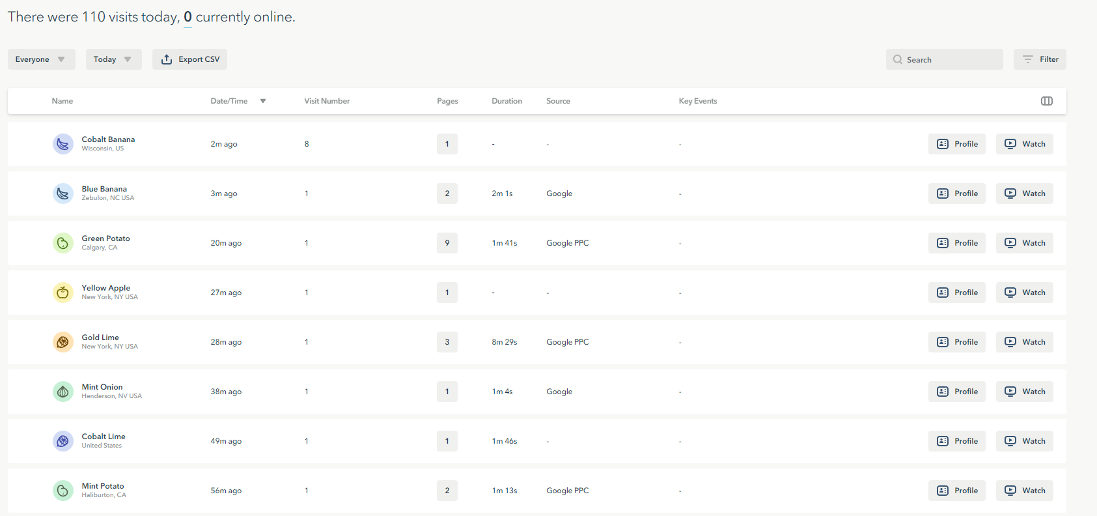Open the profile for Mint Potato
The width and height of the screenshot is (1097, 516).
tap(956, 491)
